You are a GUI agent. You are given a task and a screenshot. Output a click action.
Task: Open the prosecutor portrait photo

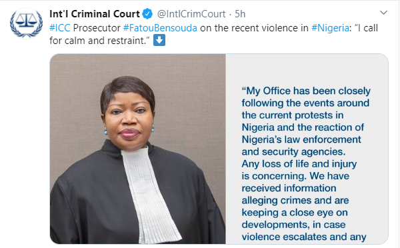[138, 149]
